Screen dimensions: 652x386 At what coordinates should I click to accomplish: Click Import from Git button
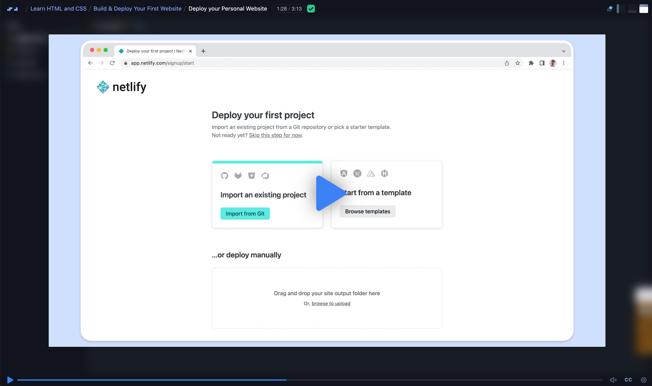(x=245, y=214)
